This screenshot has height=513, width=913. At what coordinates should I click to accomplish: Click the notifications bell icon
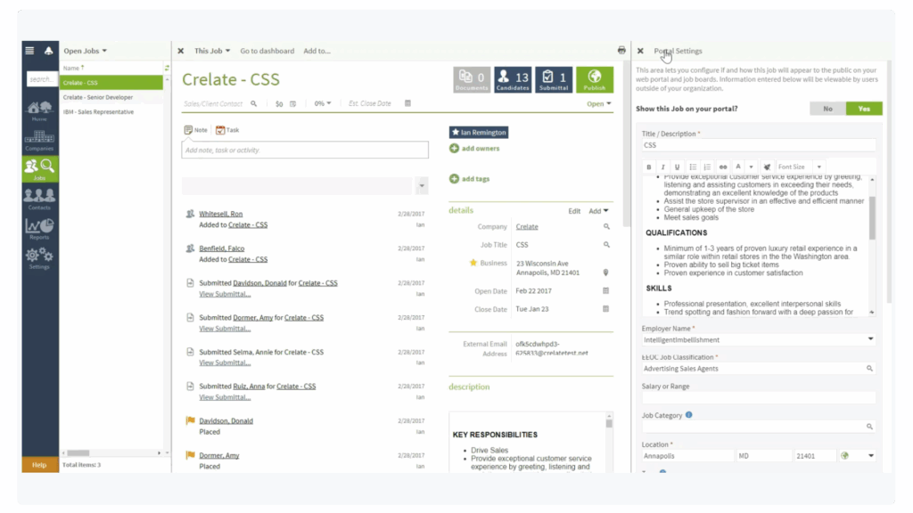pyautogui.click(x=48, y=51)
